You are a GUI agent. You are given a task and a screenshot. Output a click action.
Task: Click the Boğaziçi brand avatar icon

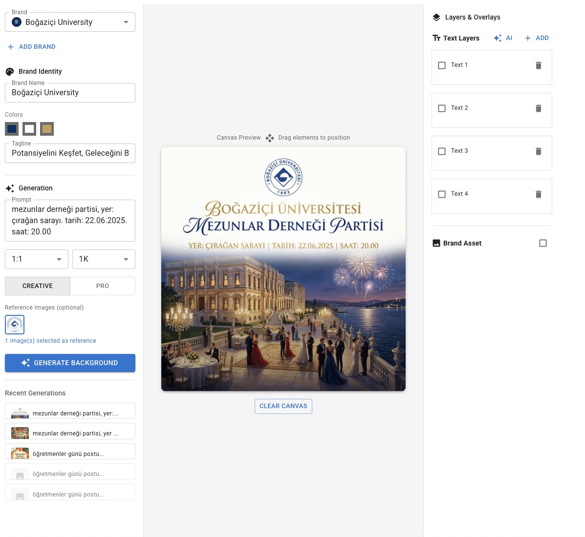(17, 22)
